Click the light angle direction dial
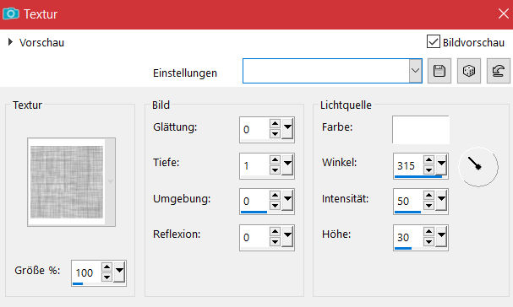The image size is (513, 307). click(478, 167)
